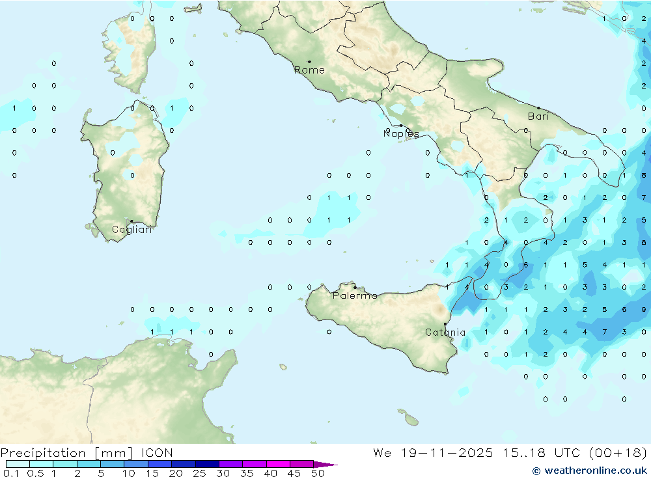This screenshot has height=477, width=651.
Task: Pick the 0.5–1 mm legend swatch
Action: point(41,464)
